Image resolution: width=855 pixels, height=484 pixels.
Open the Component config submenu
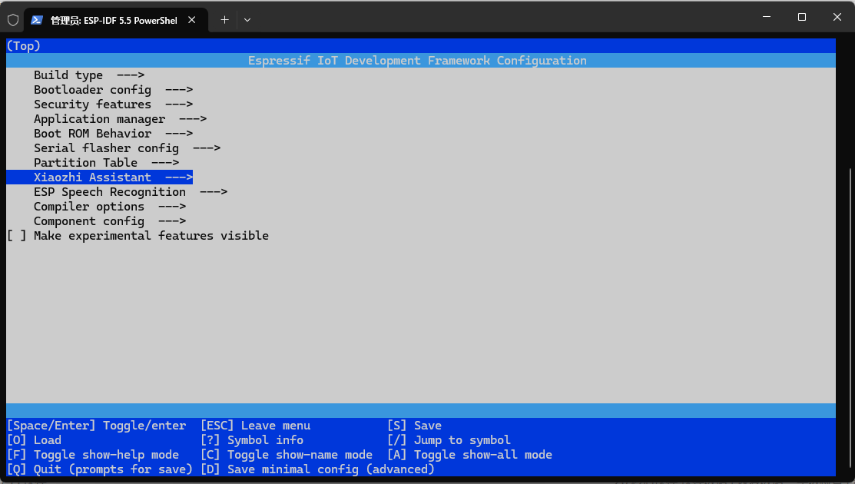pos(110,221)
